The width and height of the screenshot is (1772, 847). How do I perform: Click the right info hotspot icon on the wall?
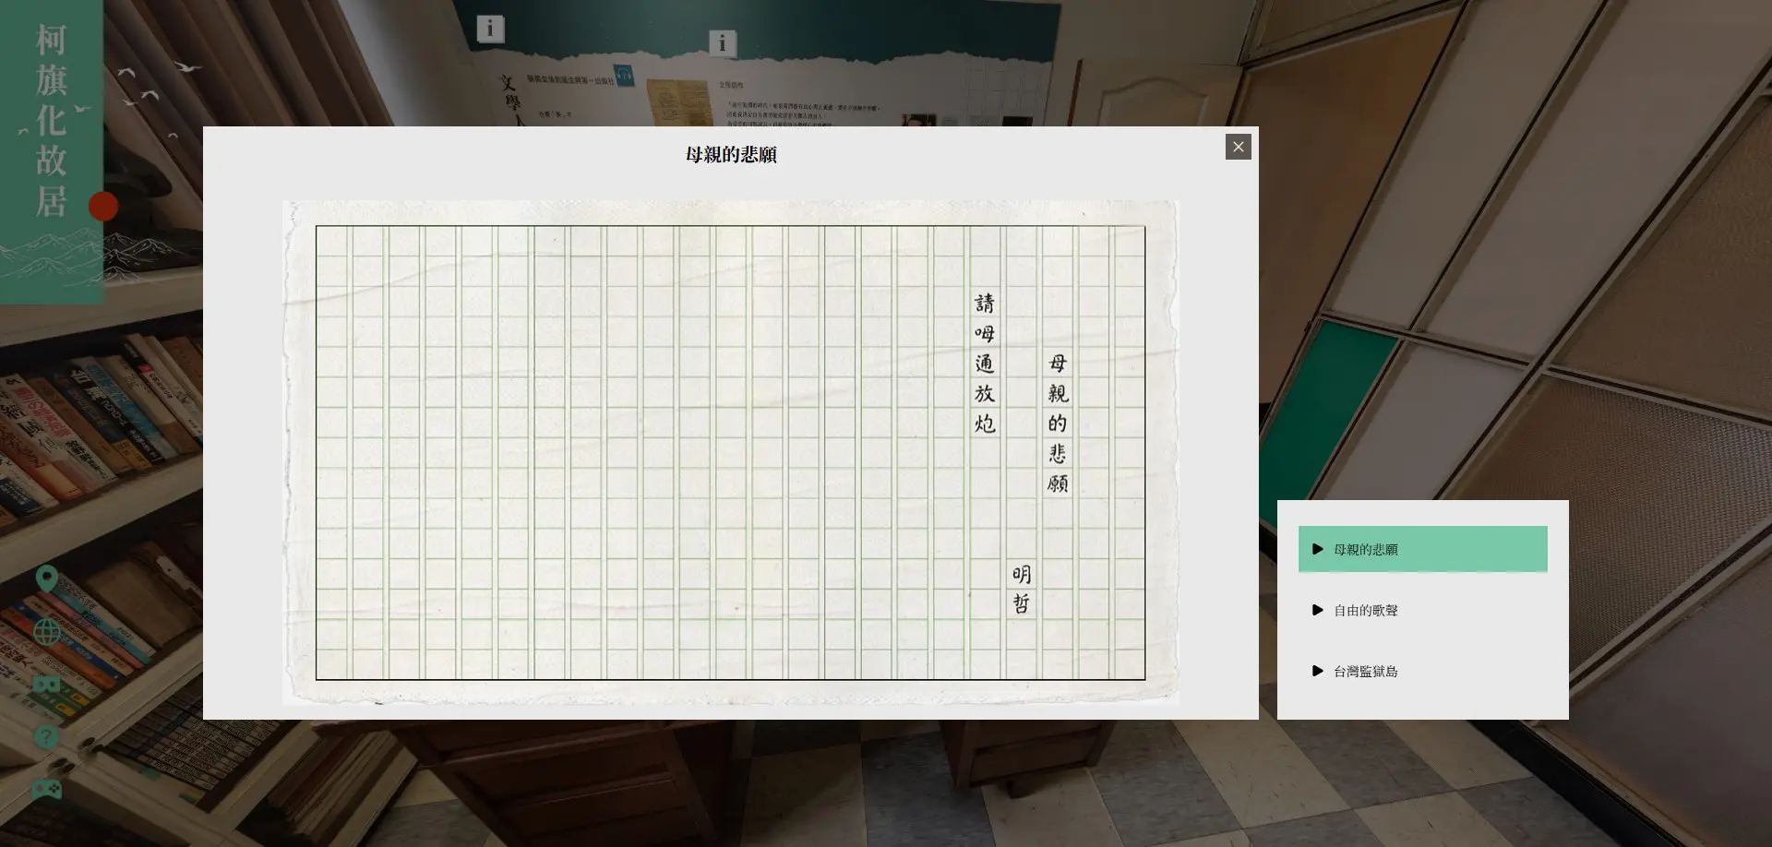pyautogui.click(x=723, y=42)
